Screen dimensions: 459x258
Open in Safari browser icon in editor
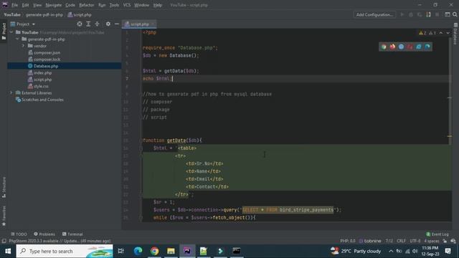tap(401, 47)
